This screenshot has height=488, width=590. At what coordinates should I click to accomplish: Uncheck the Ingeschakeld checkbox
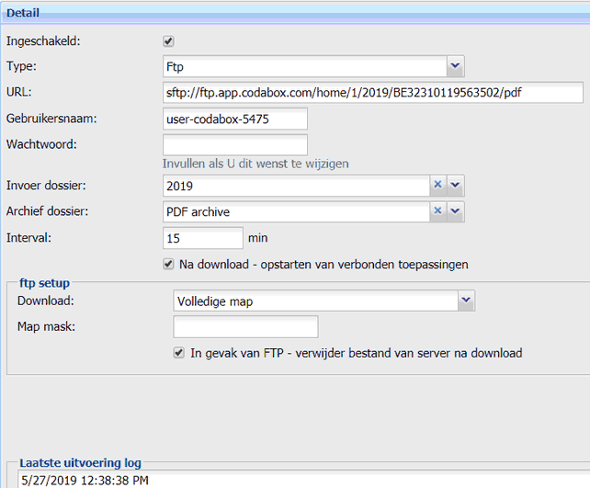pos(168,41)
